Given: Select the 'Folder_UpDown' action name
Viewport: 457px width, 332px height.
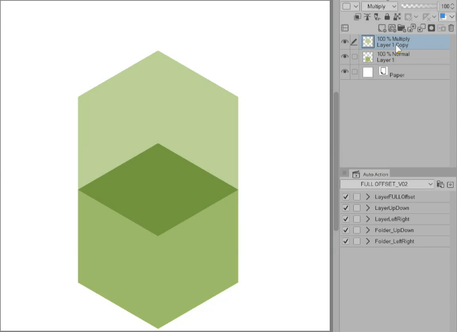Looking at the screenshot, I should pos(394,230).
